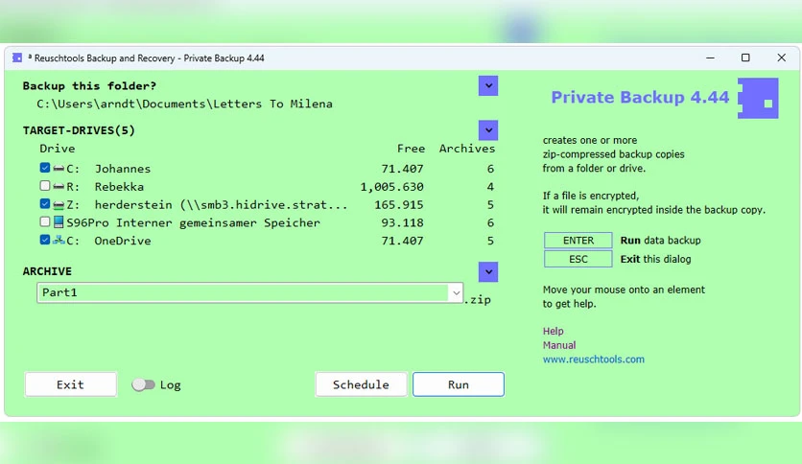
Task: Click the ESC key button
Action: [578, 259]
